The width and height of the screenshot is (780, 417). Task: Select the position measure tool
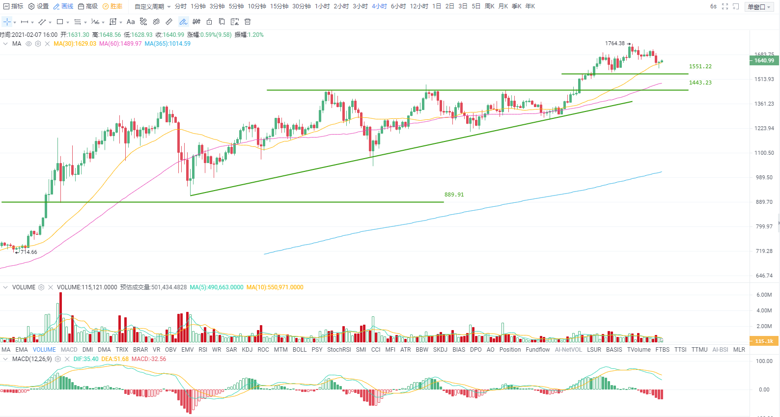(x=113, y=22)
